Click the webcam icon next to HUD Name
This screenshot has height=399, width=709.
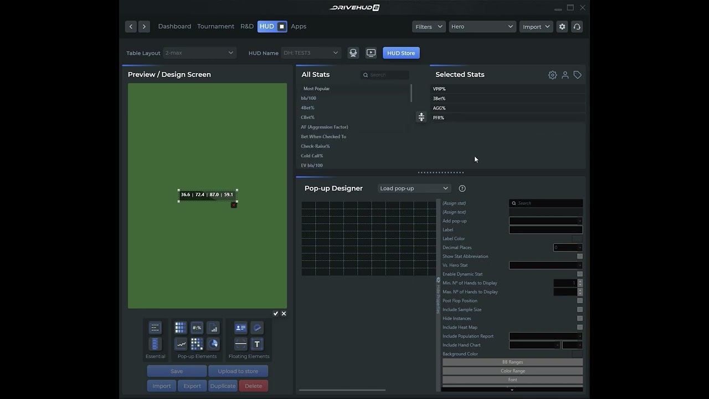353,53
